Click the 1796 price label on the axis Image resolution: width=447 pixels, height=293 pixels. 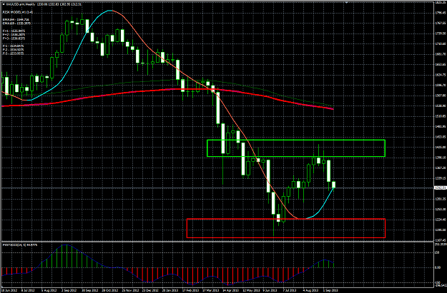tap(441, 13)
